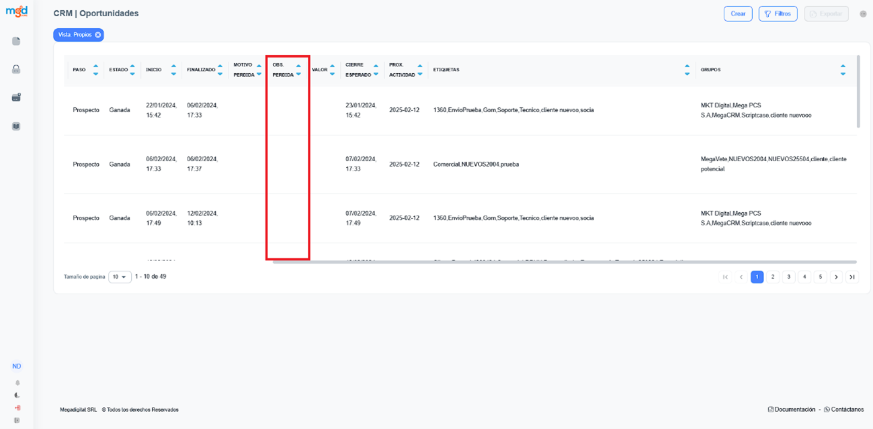This screenshot has height=429, width=873.
Task: Sort the table by the GRUPOS column
Action: [x=843, y=70]
